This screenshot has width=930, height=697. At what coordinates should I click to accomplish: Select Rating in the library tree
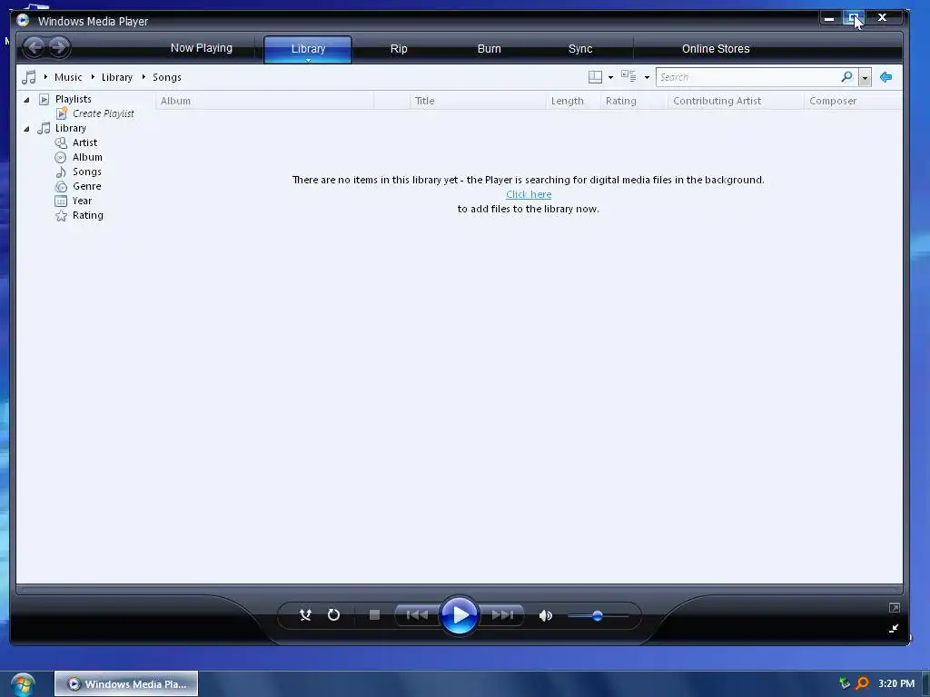(88, 215)
